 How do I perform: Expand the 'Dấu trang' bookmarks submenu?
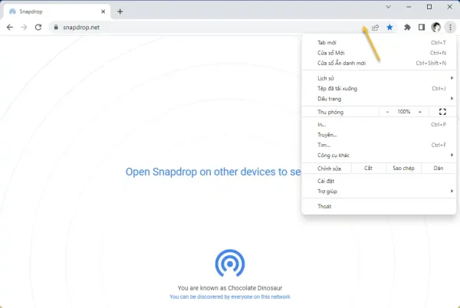pos(379,99)
